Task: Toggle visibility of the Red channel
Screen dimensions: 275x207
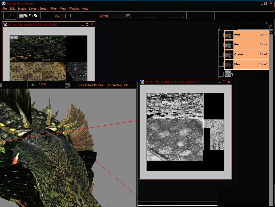Action: pos(221,45)
